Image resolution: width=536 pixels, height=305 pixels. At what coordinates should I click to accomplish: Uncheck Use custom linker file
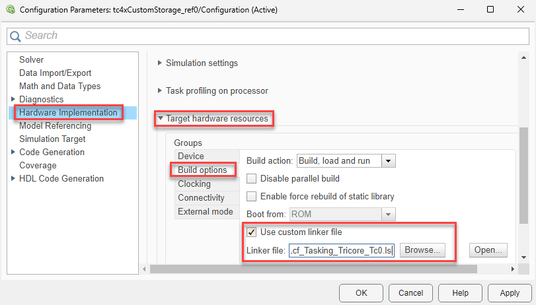pos(252,232)
